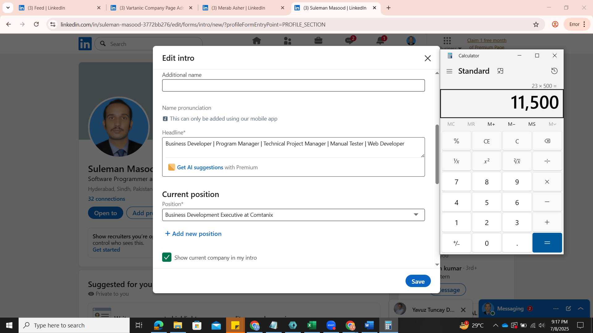This screenshot has height=333, width=593.
Task: Open Word from taskbar
Action: [369, 325]
